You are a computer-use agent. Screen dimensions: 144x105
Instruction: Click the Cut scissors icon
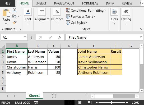[x=15, y=10]
